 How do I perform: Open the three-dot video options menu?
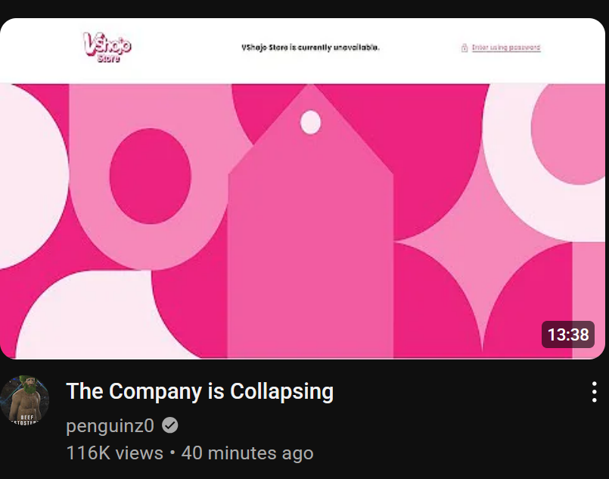tap(594, 391)
